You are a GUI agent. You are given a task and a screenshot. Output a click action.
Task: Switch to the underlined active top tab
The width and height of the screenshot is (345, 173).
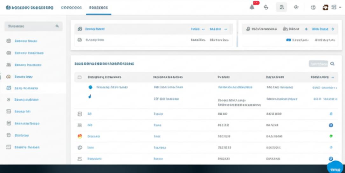[98, 8]
